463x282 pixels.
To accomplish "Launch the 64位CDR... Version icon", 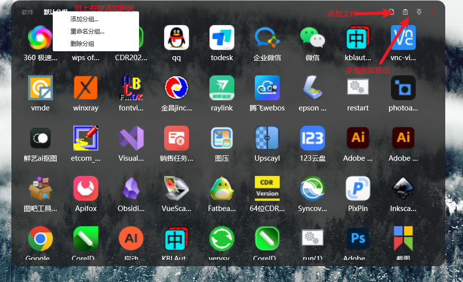I will point(267,188).
